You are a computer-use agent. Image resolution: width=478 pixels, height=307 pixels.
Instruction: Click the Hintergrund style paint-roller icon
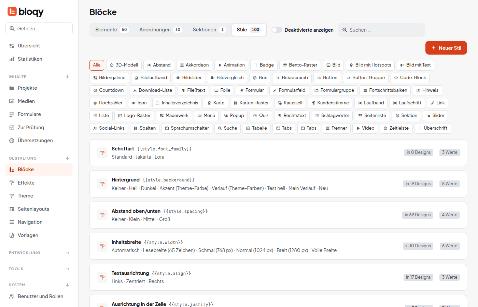point(102,184)
